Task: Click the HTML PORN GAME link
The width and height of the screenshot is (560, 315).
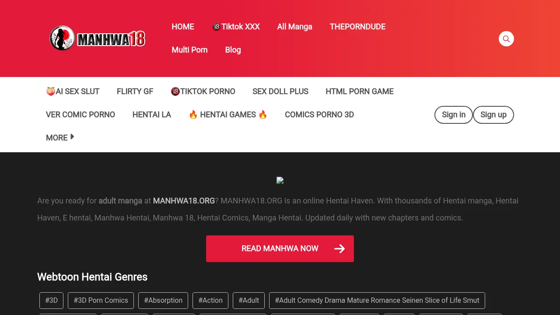Action: pos(359,91)
